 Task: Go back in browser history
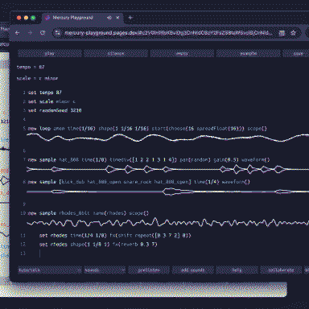(18, 33)
